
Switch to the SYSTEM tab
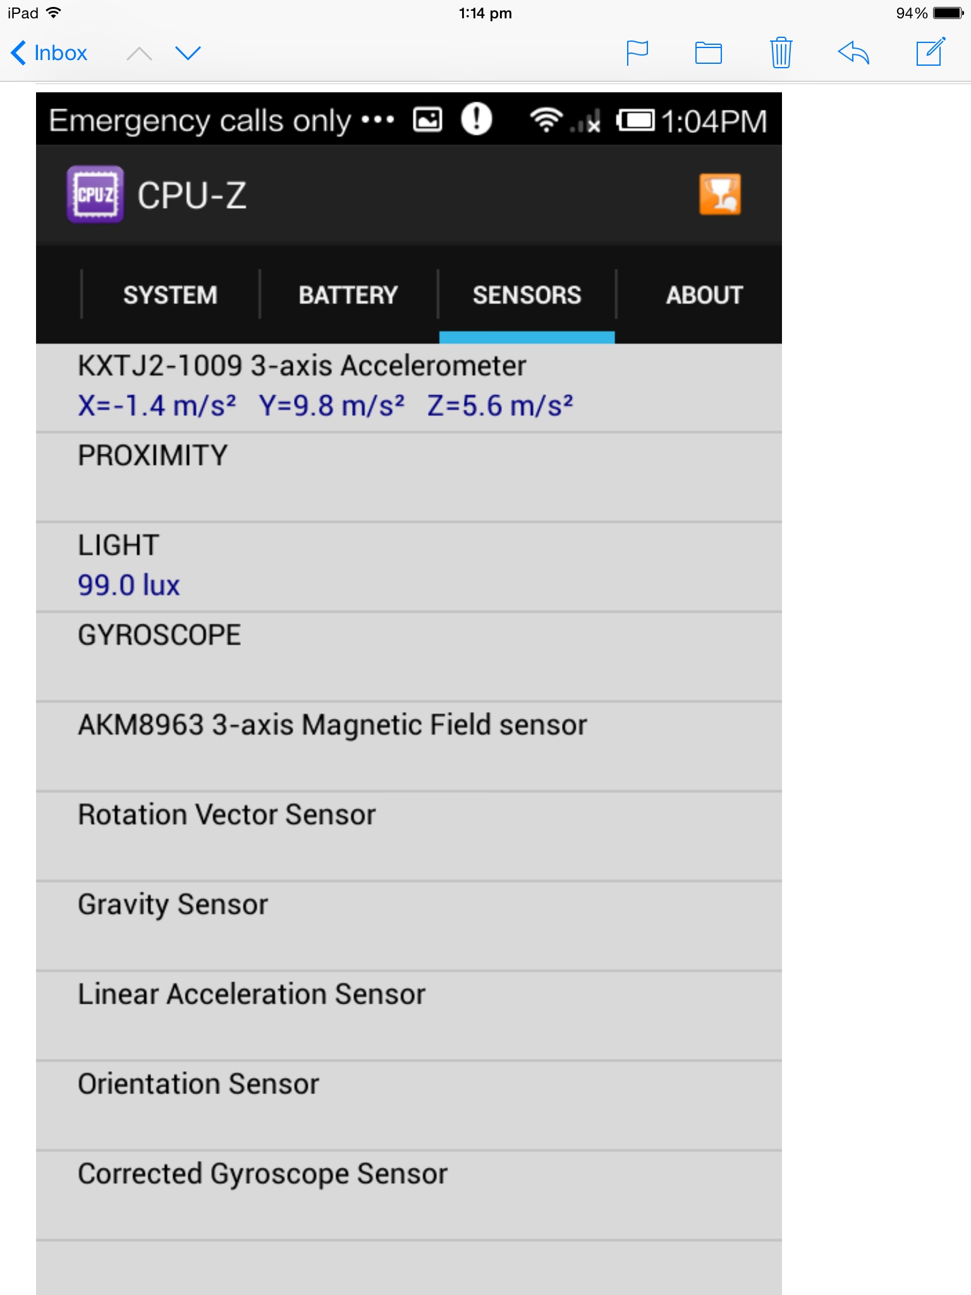click(171, 295)
